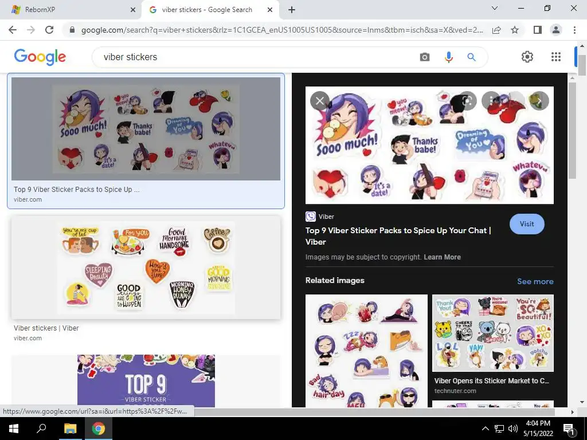Click 'Viber Opens its Sticker Market' caption
The height and width of the screenshot is (440, 587).
pos(491,381)
